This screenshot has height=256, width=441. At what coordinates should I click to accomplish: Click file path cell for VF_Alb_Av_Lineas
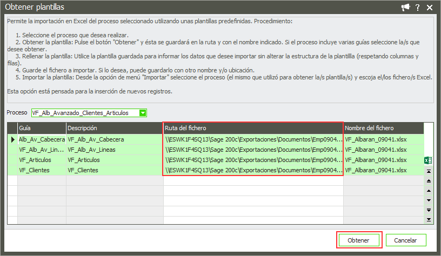point(253,150)
